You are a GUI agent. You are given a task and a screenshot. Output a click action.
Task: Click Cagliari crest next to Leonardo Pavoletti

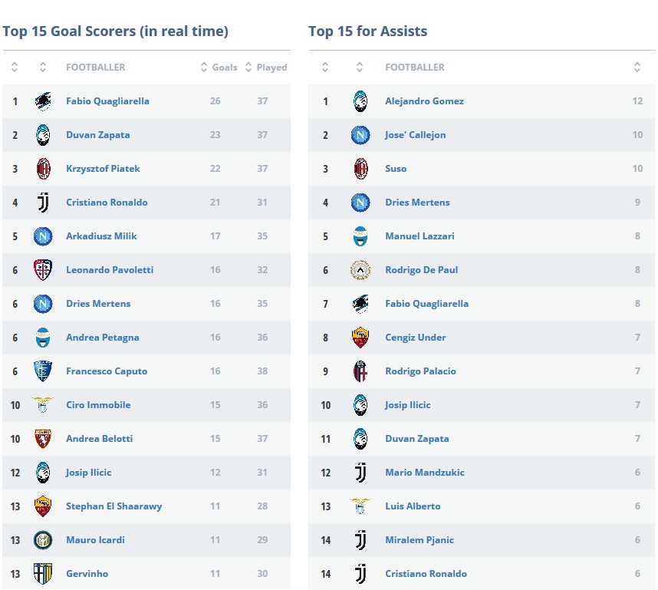point(43,270)
